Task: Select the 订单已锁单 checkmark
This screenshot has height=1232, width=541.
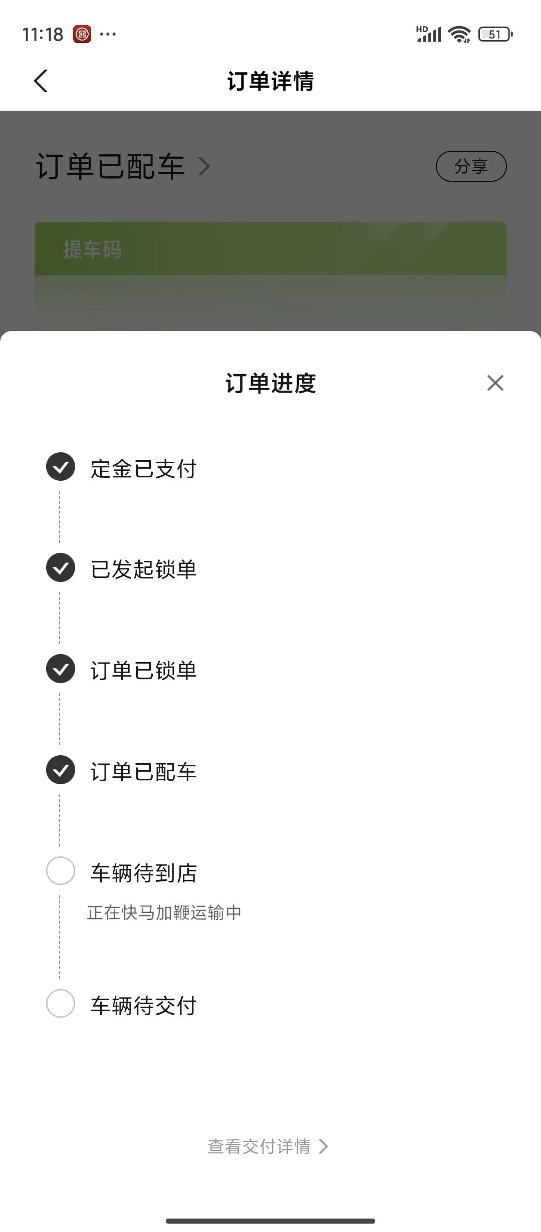Action: point(61,669)
